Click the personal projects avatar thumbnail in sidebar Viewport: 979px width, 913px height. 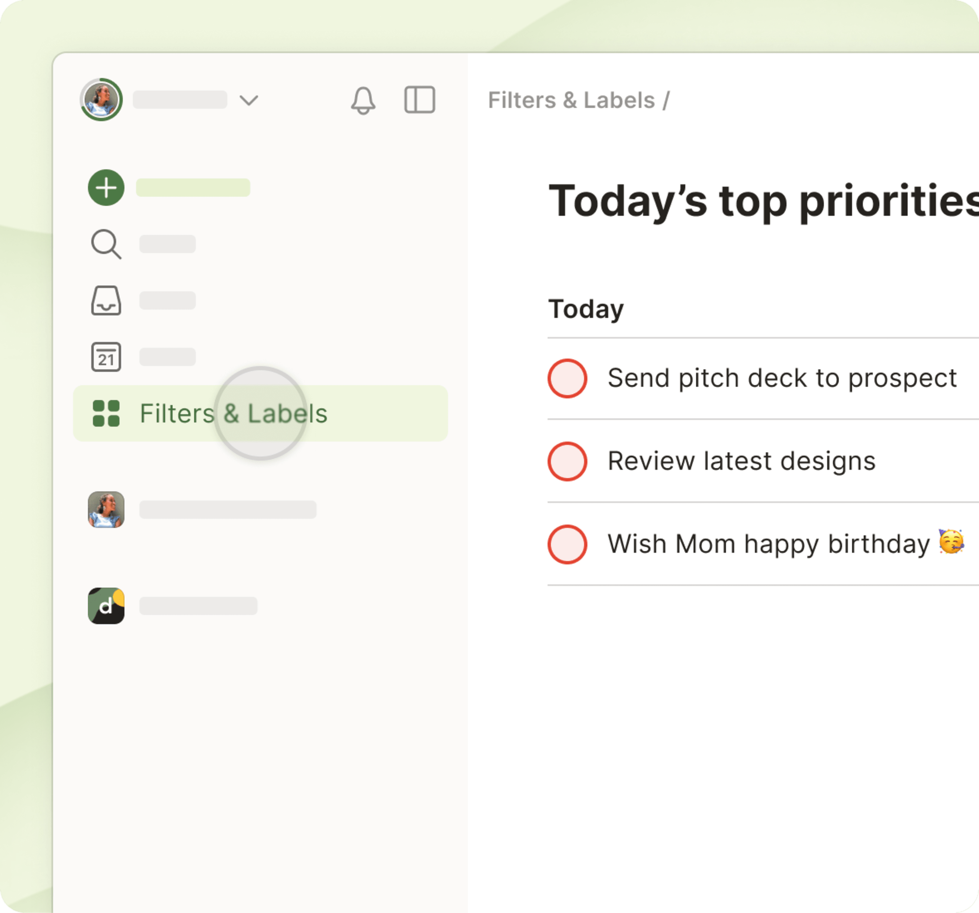click(106, 510)
